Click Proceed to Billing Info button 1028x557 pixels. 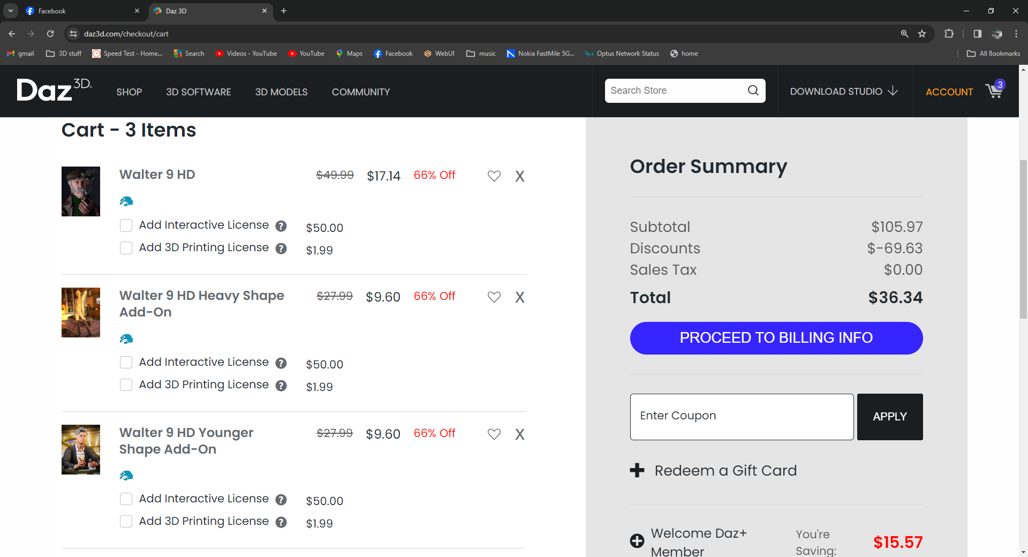776,338
